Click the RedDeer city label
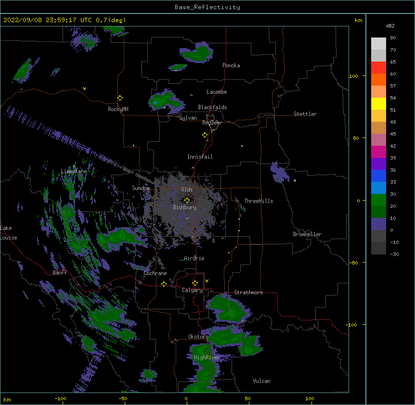 pos(212,123)
